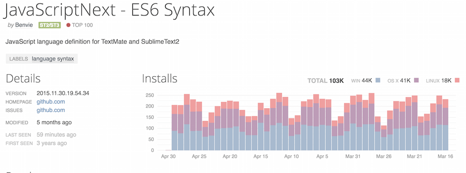Click the Apr 10 axis label
466x173 pixels.
point(292,156)
